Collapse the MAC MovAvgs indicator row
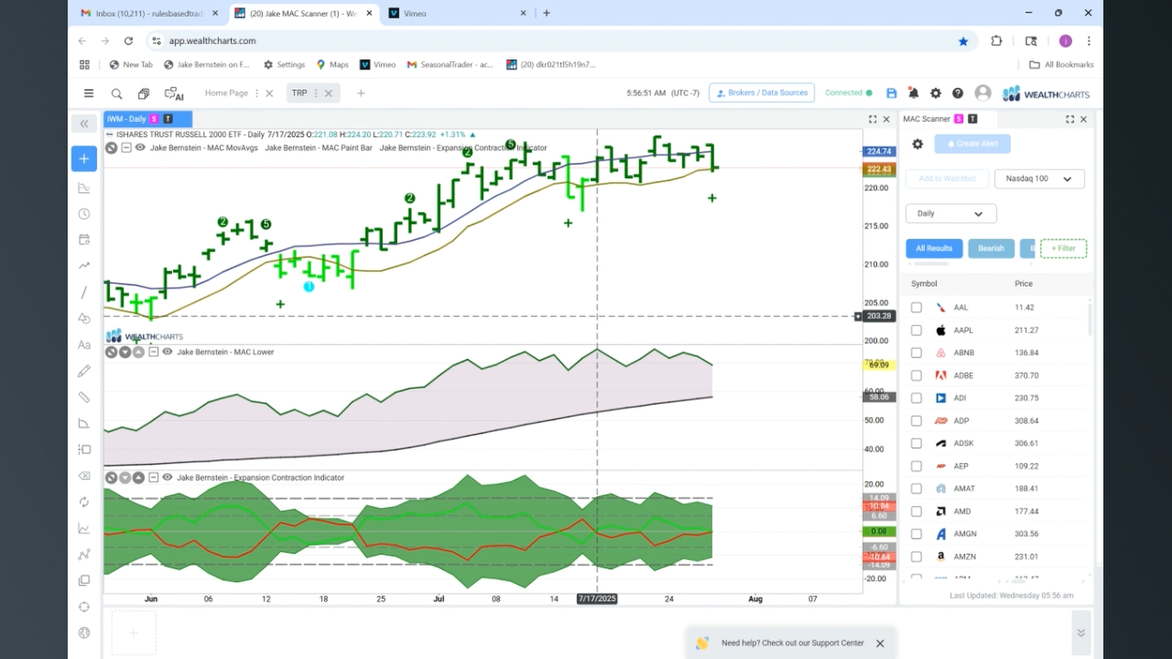Viewport: 1172px width, 659px height. [126, 147]
